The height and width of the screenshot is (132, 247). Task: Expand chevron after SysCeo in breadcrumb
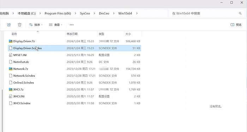94,13
